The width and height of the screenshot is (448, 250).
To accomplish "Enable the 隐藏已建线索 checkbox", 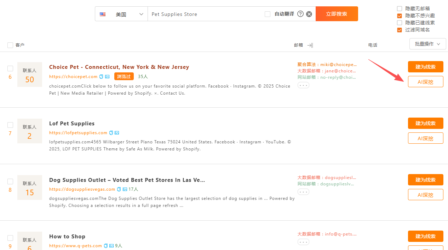I will [400, 23].
